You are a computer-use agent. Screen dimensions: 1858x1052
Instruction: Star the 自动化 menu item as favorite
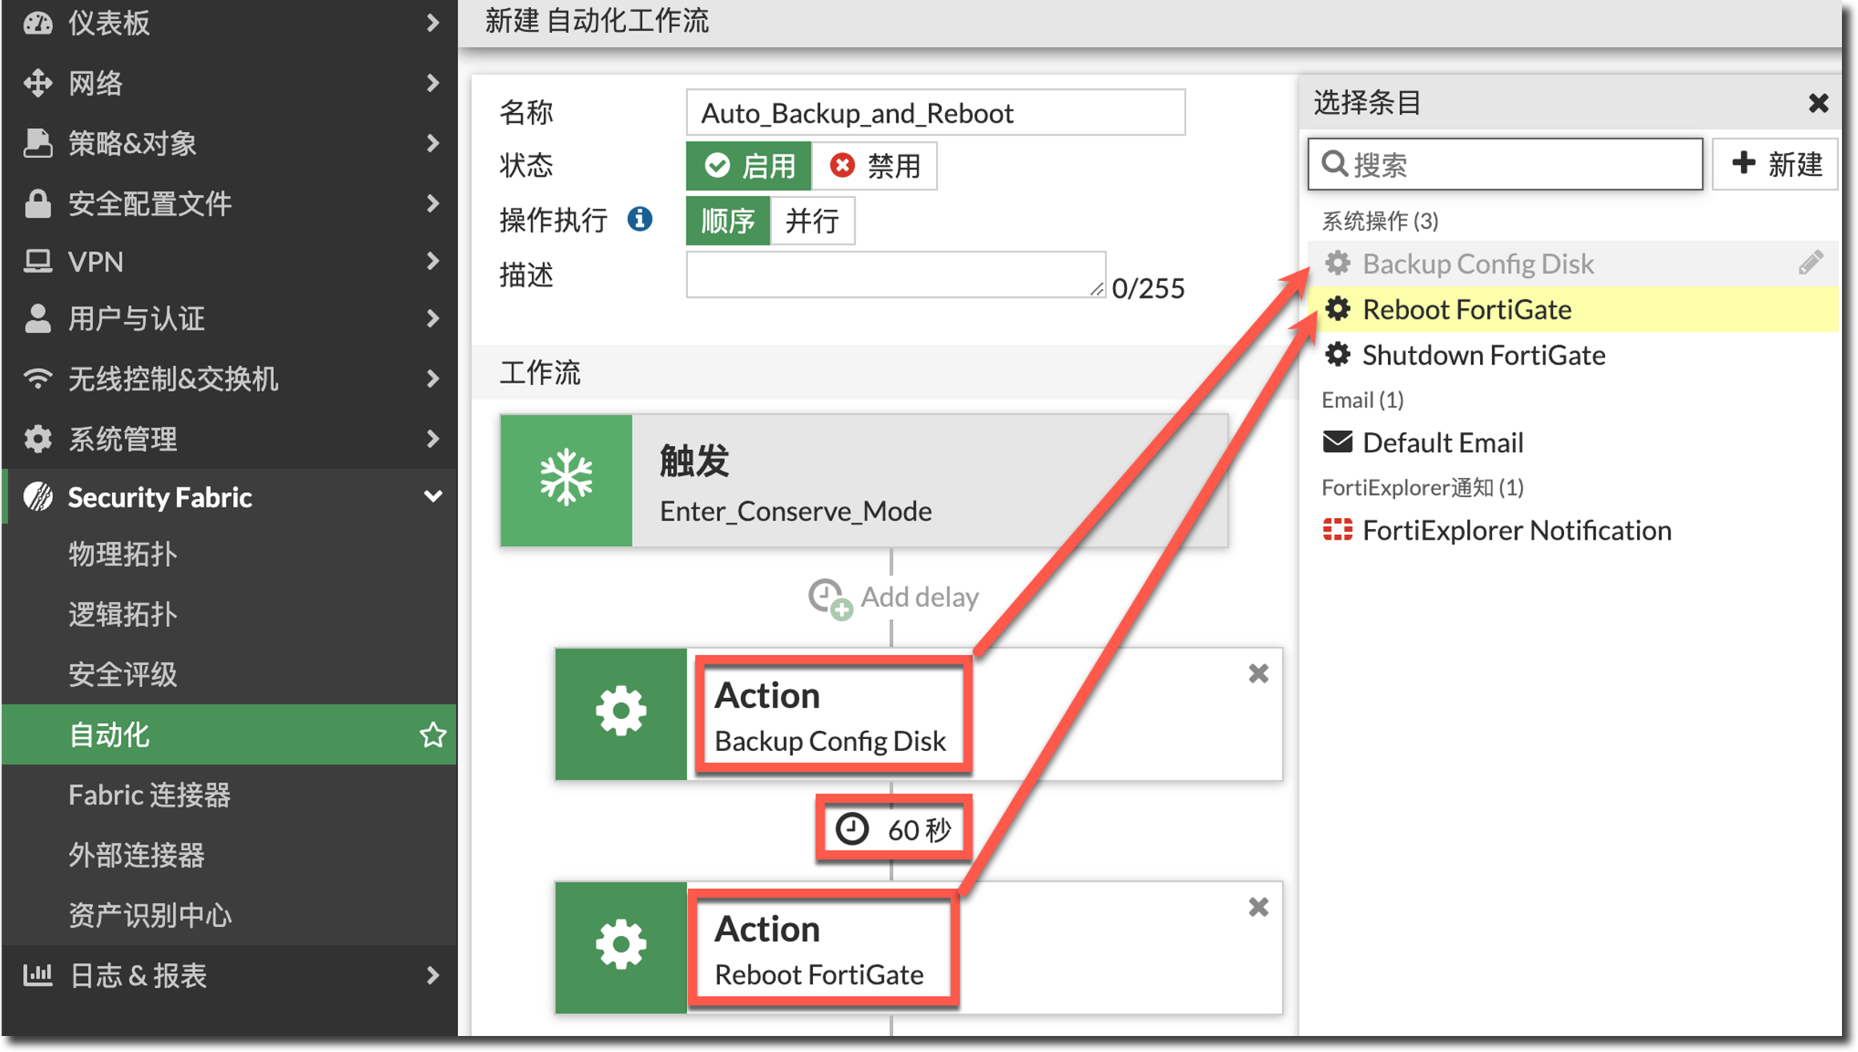(432, 735)
